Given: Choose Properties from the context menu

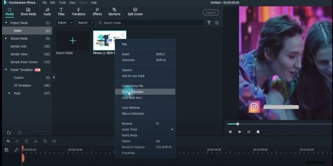Looking at the screenshot, I should tap(145, 153).
